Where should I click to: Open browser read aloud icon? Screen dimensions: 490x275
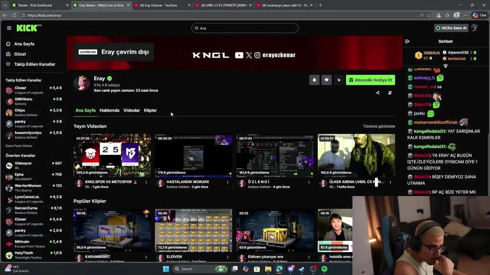[422, 15]
